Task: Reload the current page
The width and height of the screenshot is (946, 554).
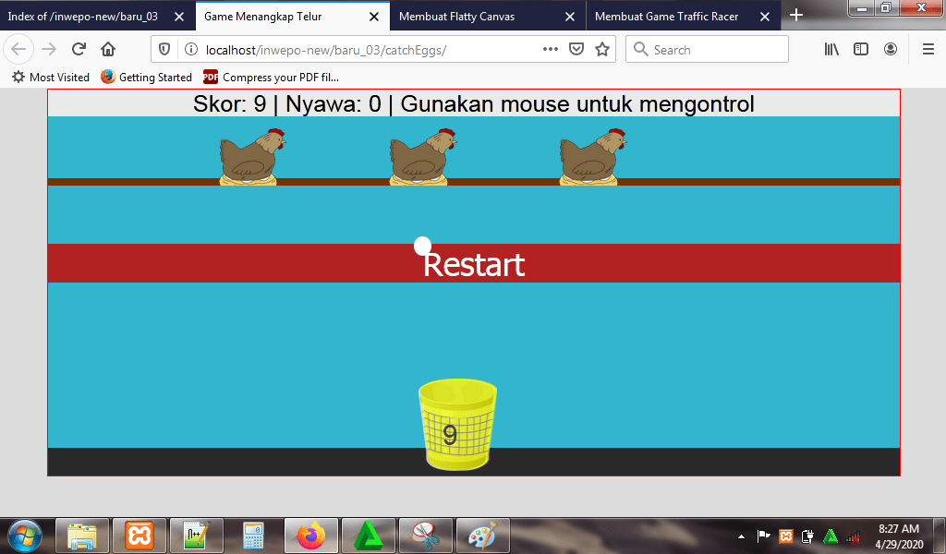Action: pos(79,49)
